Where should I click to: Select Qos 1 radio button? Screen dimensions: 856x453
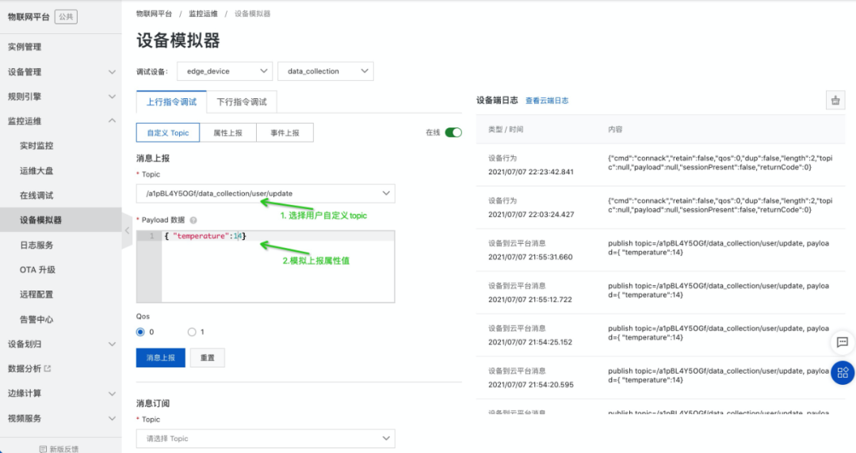click(192, 332)
